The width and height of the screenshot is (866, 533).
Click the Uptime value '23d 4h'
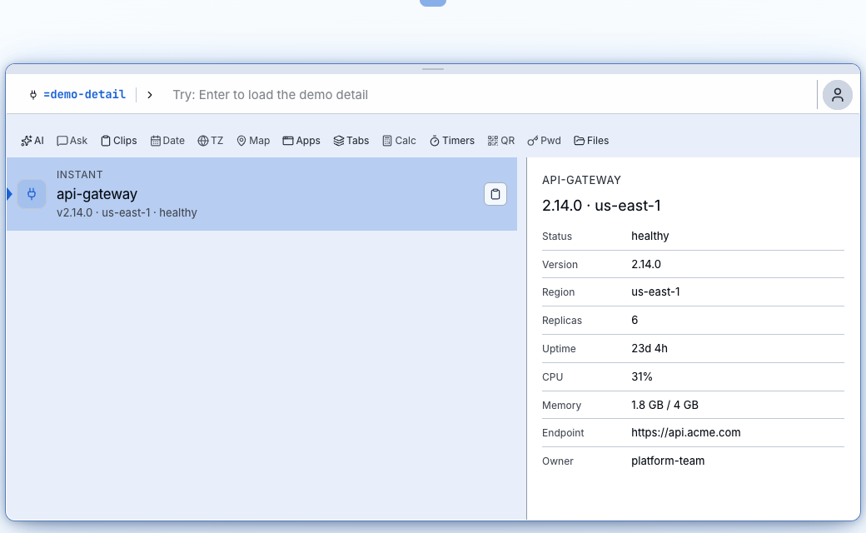point(649,348)
